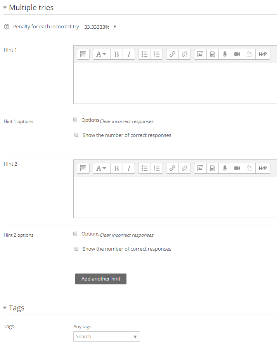Image resolution: width=277 pixels, height=348 pixels.
Task: Check Show number of correct responses for Hint 1
Action: (x=76, y=135)
